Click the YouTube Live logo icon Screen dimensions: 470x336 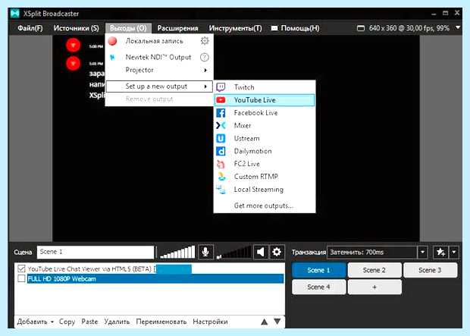point(221,100)
